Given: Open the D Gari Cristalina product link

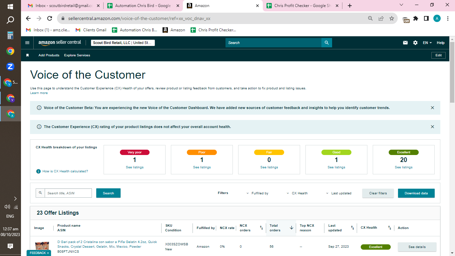Looking at the screenshot, I should point(107,244).
